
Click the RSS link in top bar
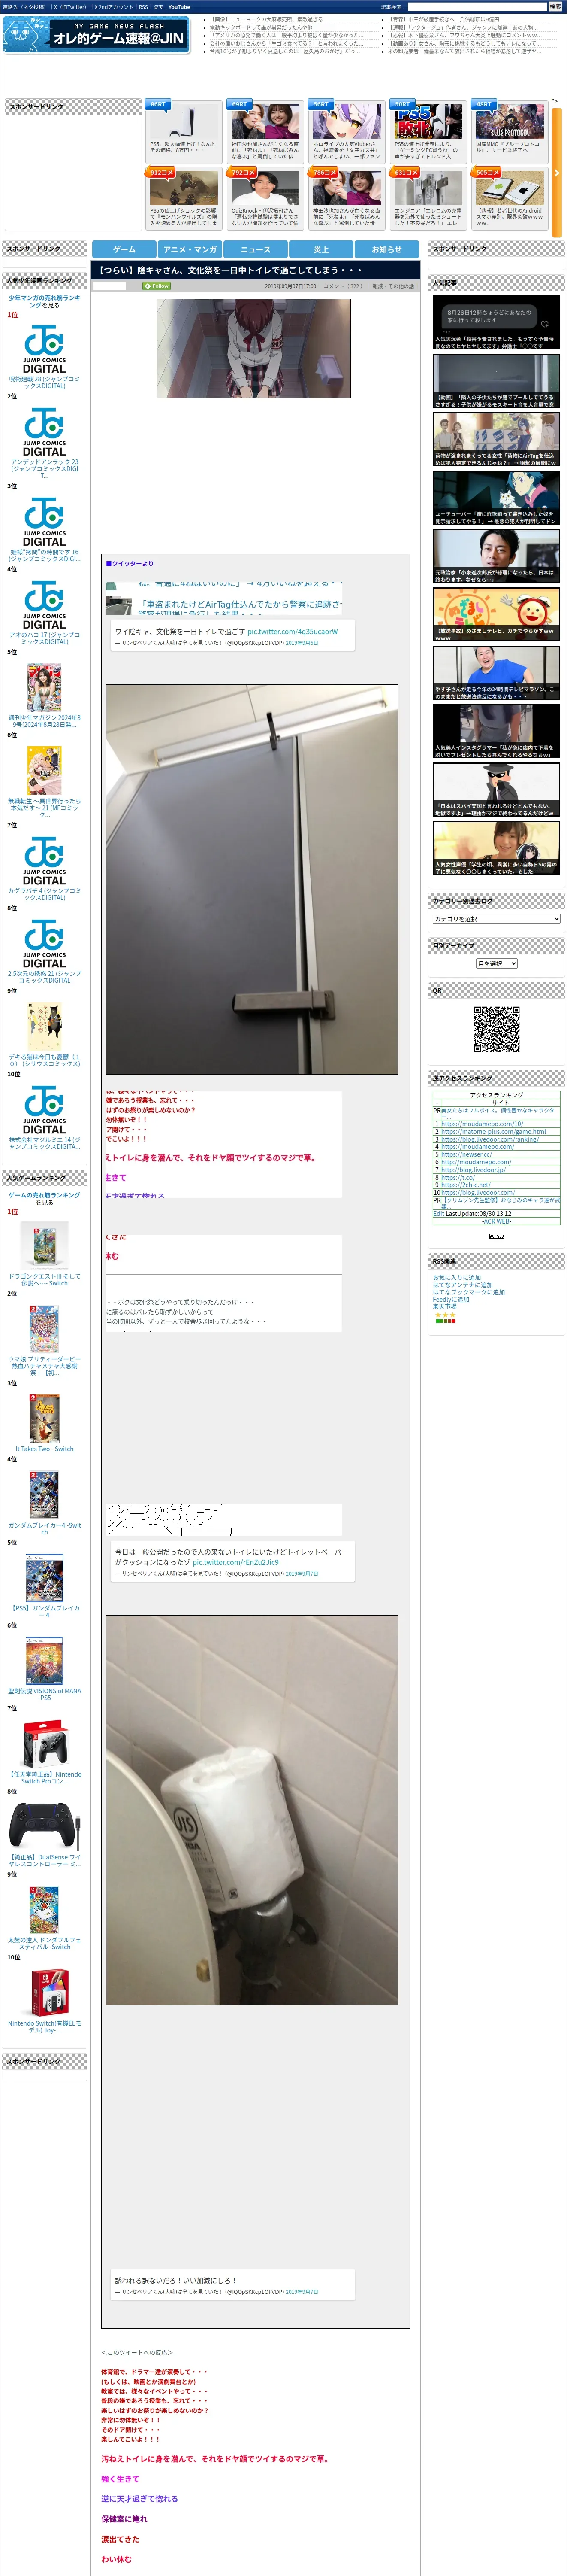pos(143,7)
